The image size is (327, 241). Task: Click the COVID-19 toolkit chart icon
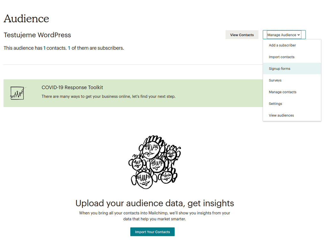pyautogui.click(x=17, y=93)
